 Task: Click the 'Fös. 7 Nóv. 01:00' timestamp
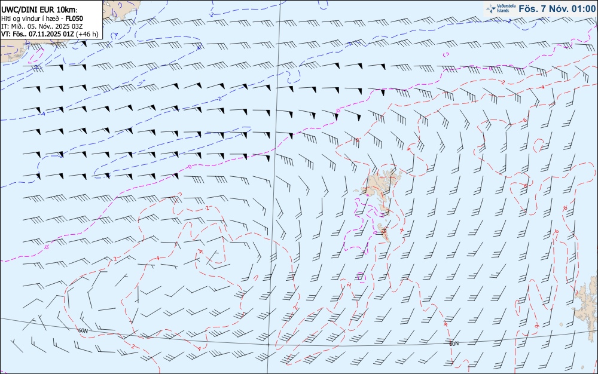pyautogui.click(x=557, y=9)
